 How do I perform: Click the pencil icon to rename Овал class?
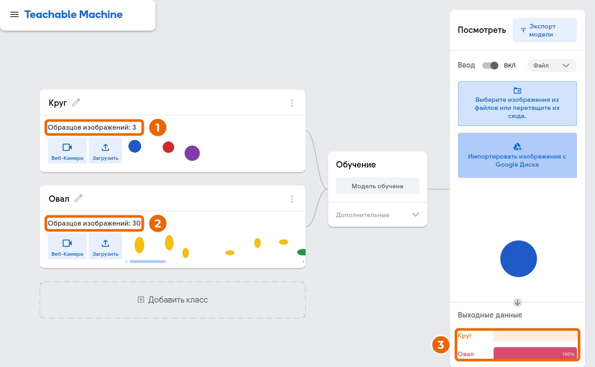(78, 198)
